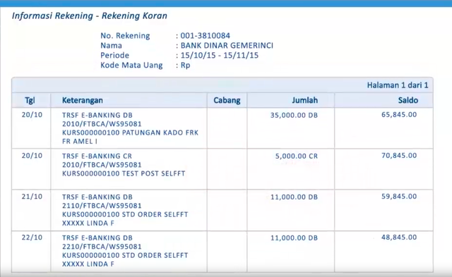
Task: Click 'TRSF E-BANKING CR' text
Action: pyautogui.click(x=97, y=156)
